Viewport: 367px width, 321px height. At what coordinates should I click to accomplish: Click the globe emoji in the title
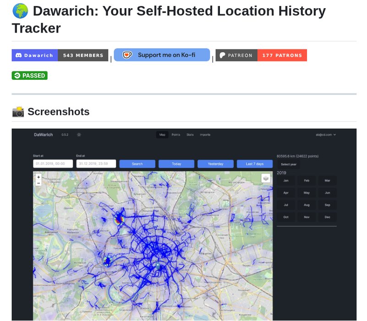20,11
